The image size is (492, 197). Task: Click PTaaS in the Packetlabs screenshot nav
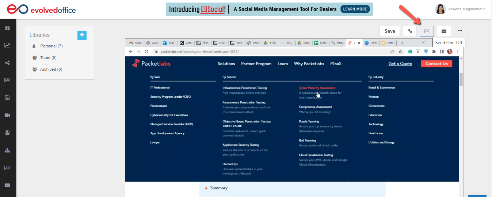(336, 63)
